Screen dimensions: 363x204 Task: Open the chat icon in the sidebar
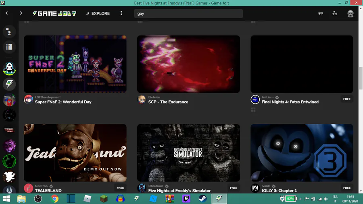coord(9,31)
